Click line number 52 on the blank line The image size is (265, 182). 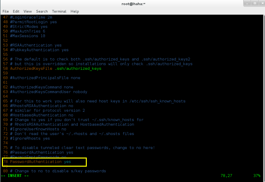tap(5, 40)
